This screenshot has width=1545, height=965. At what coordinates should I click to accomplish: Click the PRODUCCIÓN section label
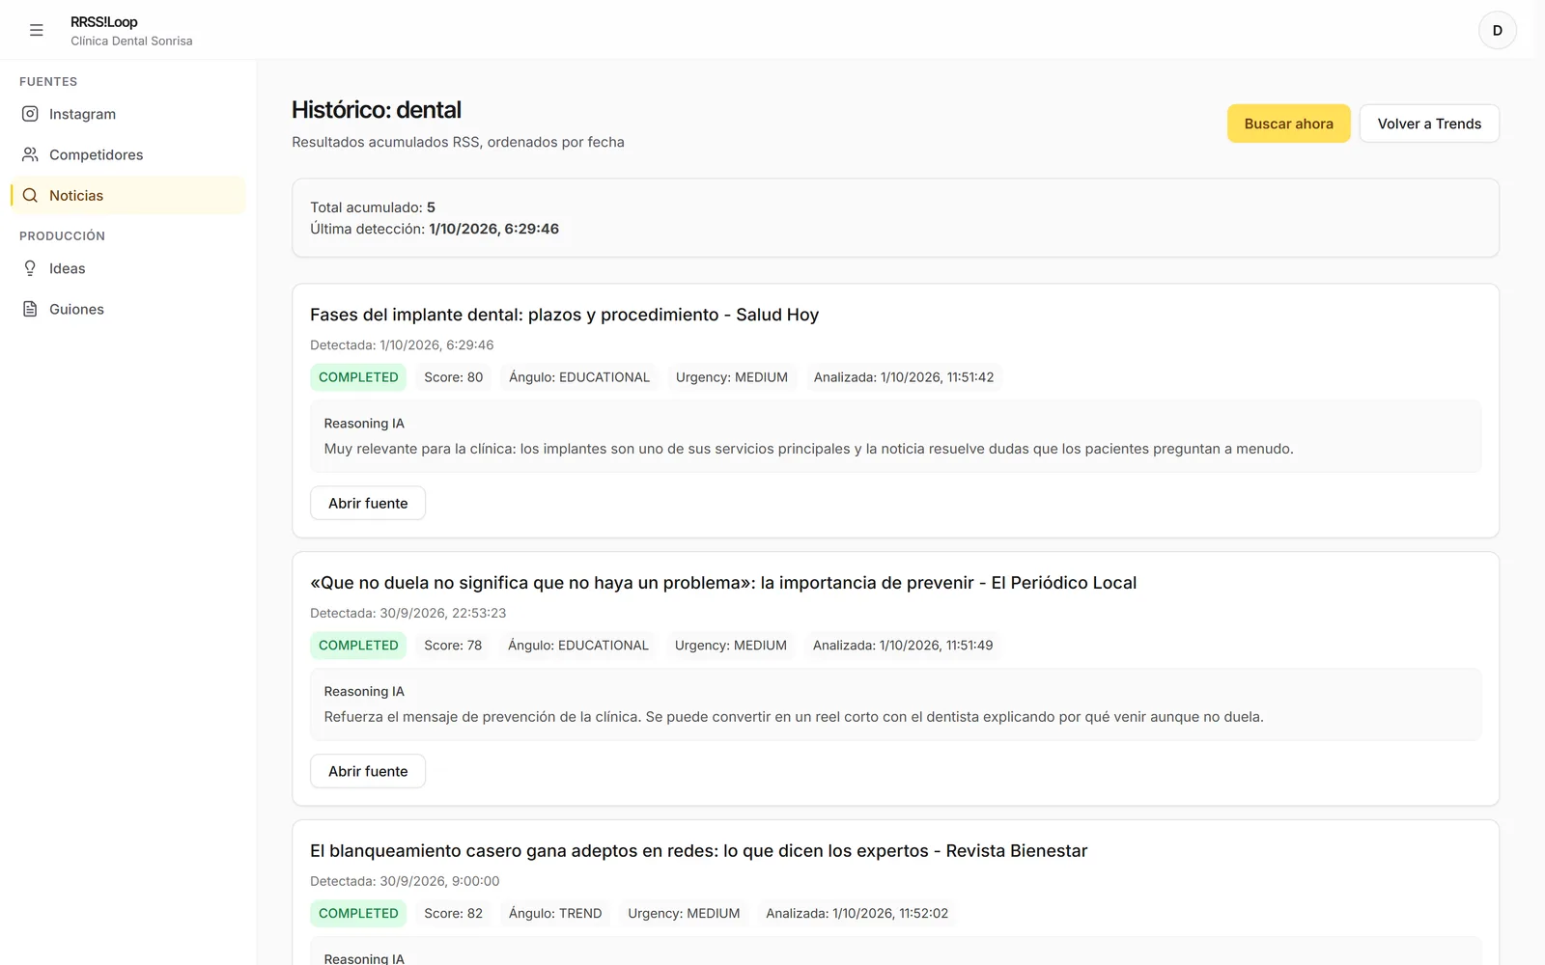click(62, 236)
